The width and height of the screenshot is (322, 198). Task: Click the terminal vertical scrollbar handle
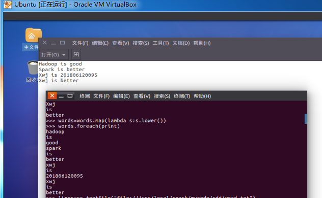306,119
